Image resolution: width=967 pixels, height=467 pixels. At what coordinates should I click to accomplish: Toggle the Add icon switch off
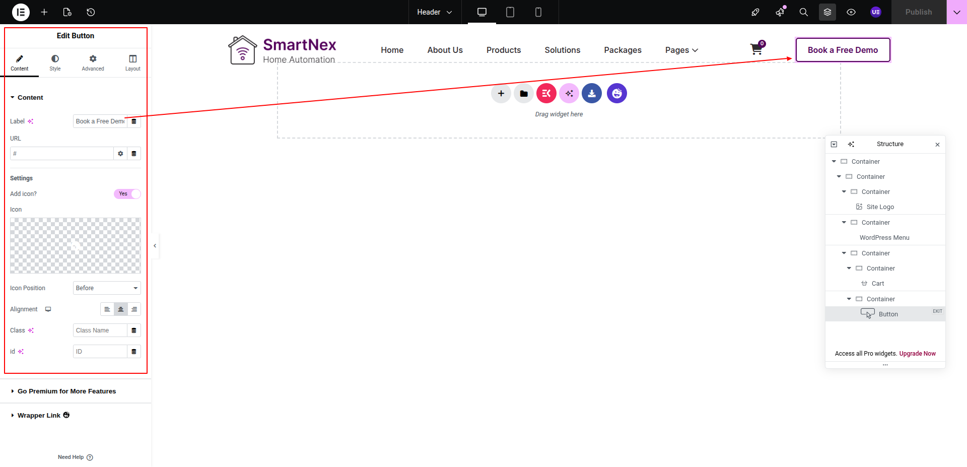(x=127, y=194)
